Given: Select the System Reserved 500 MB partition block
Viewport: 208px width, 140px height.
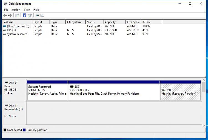Looking at the screenshot, I should tap(47, 90).
